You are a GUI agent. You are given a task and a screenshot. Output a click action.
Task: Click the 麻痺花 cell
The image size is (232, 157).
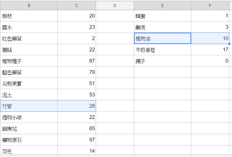(x=29, y=128)
